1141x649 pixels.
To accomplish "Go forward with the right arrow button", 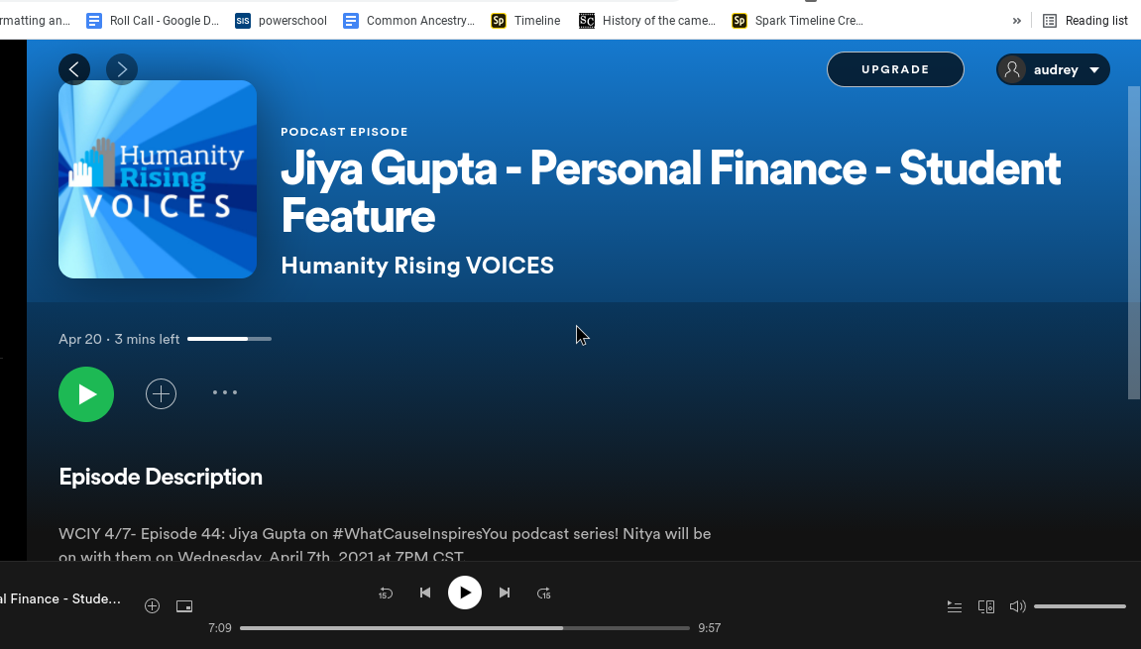I will tap(122, 69).
